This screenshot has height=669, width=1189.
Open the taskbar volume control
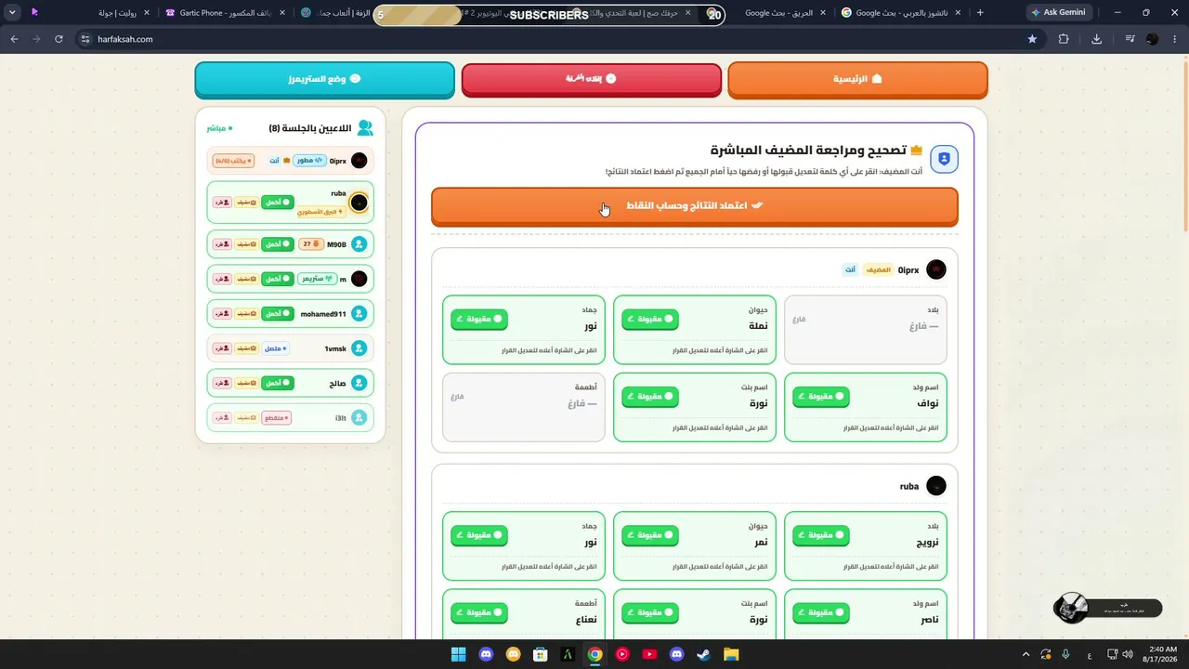pyautogui.click(x=1126, y=654)
